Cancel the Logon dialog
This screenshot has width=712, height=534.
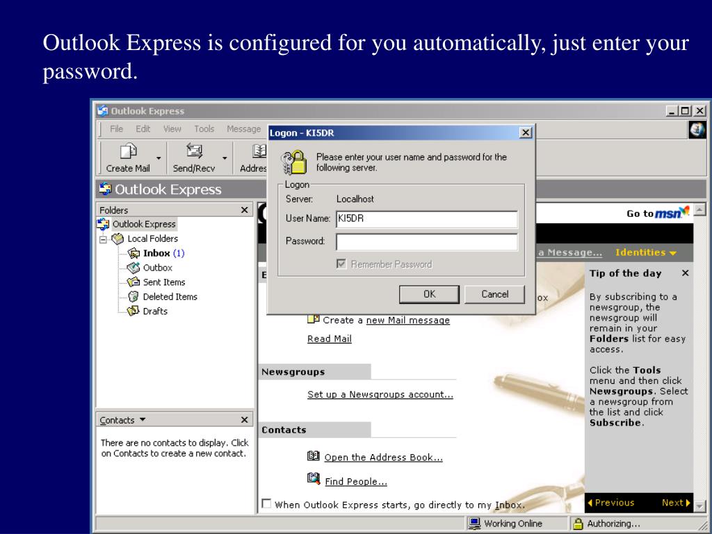point(494,294)
